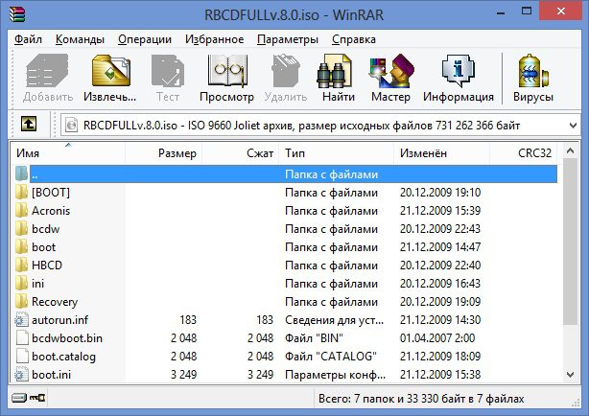Viewport: 589px width, 416px height.
Task: Click 'Сведения для уст...' type cell
Action: tap(335, 320)
